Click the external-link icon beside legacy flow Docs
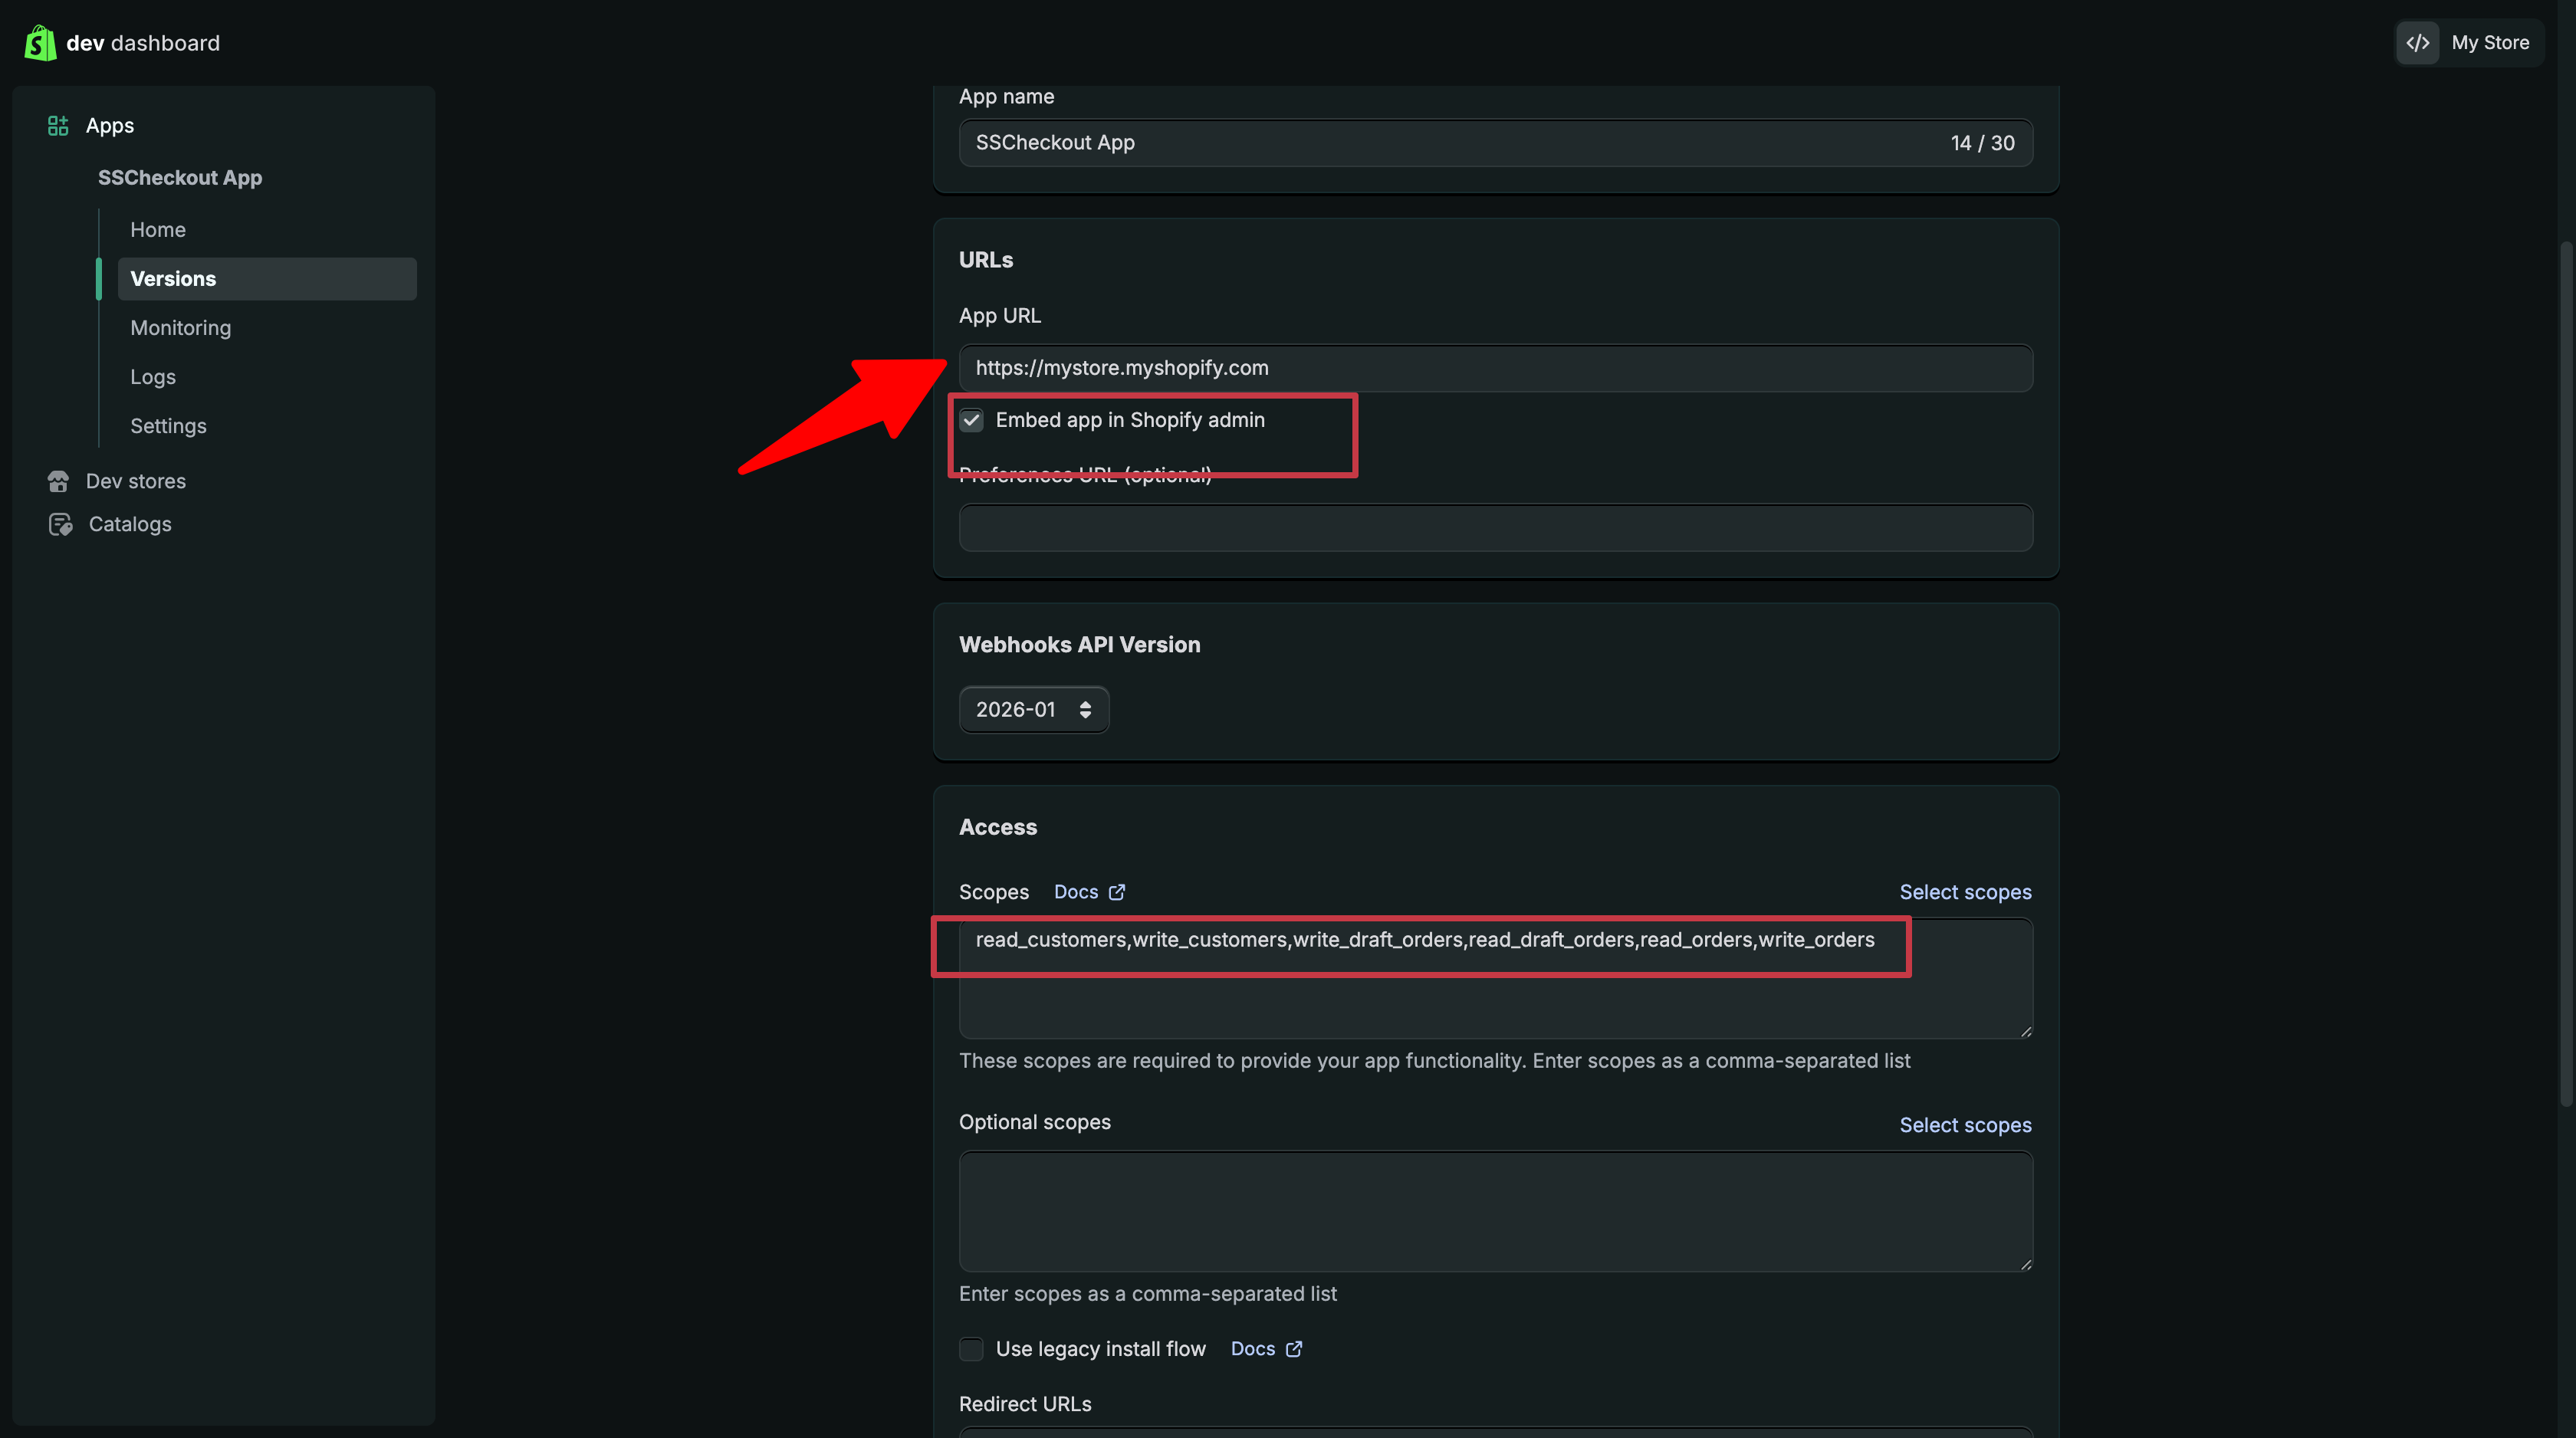This screenshot has width=2576, height=1438. click(x=1293, y=1348)
